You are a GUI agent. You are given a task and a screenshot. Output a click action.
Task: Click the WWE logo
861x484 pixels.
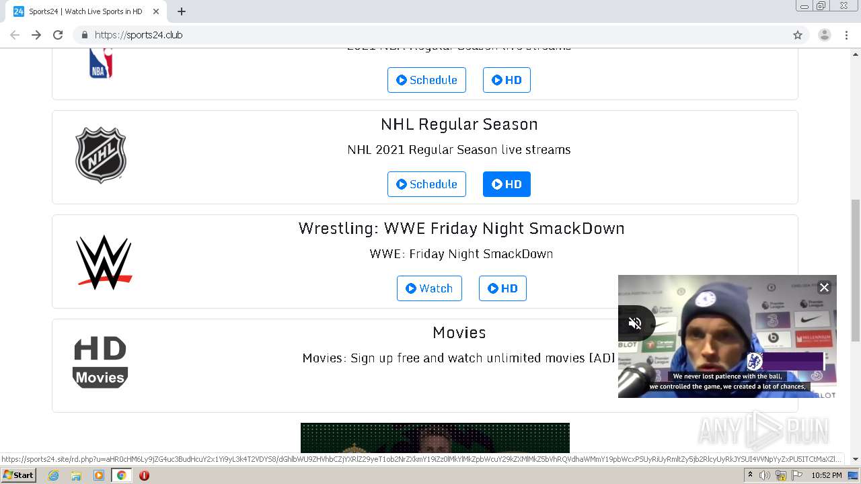coord(104,262)
